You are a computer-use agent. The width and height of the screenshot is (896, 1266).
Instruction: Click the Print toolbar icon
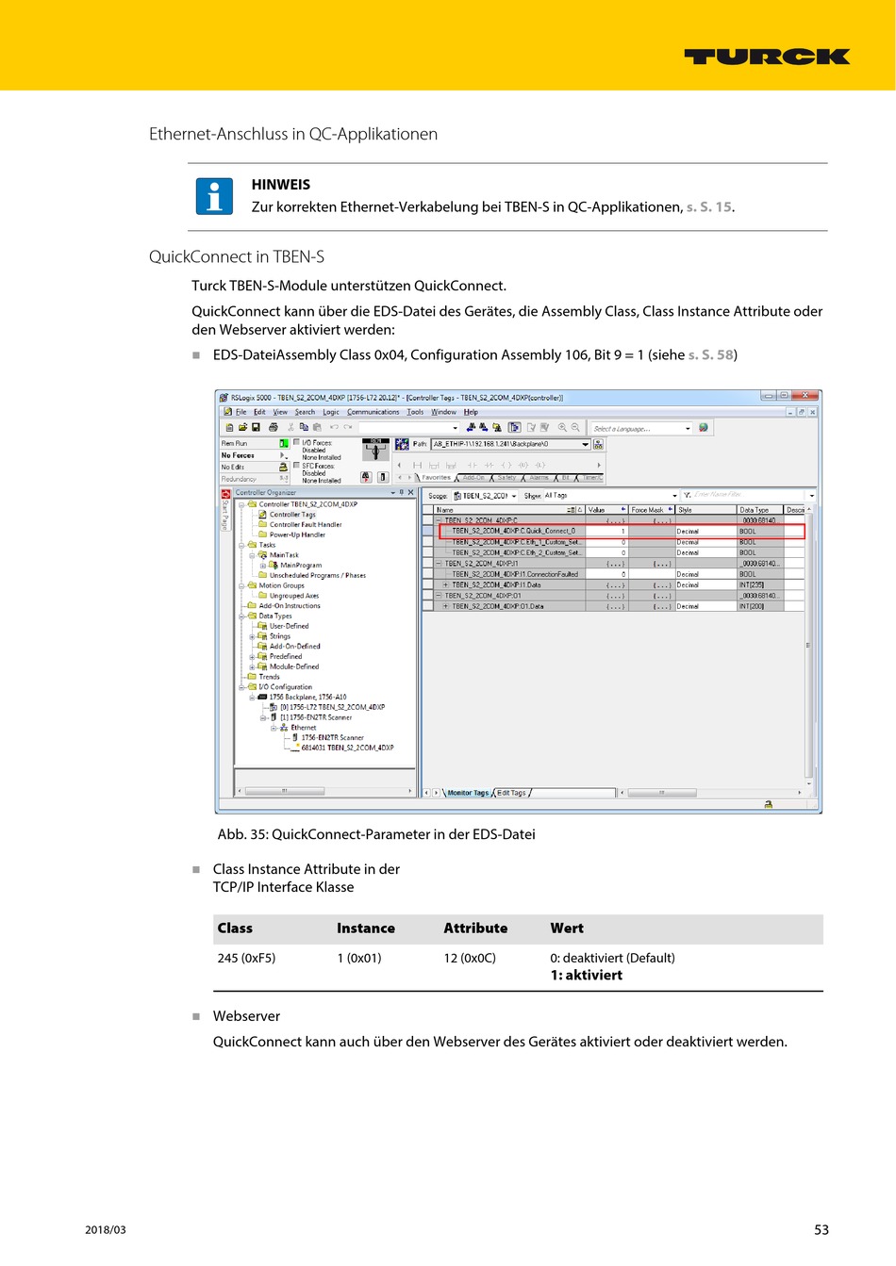(274, 427)
